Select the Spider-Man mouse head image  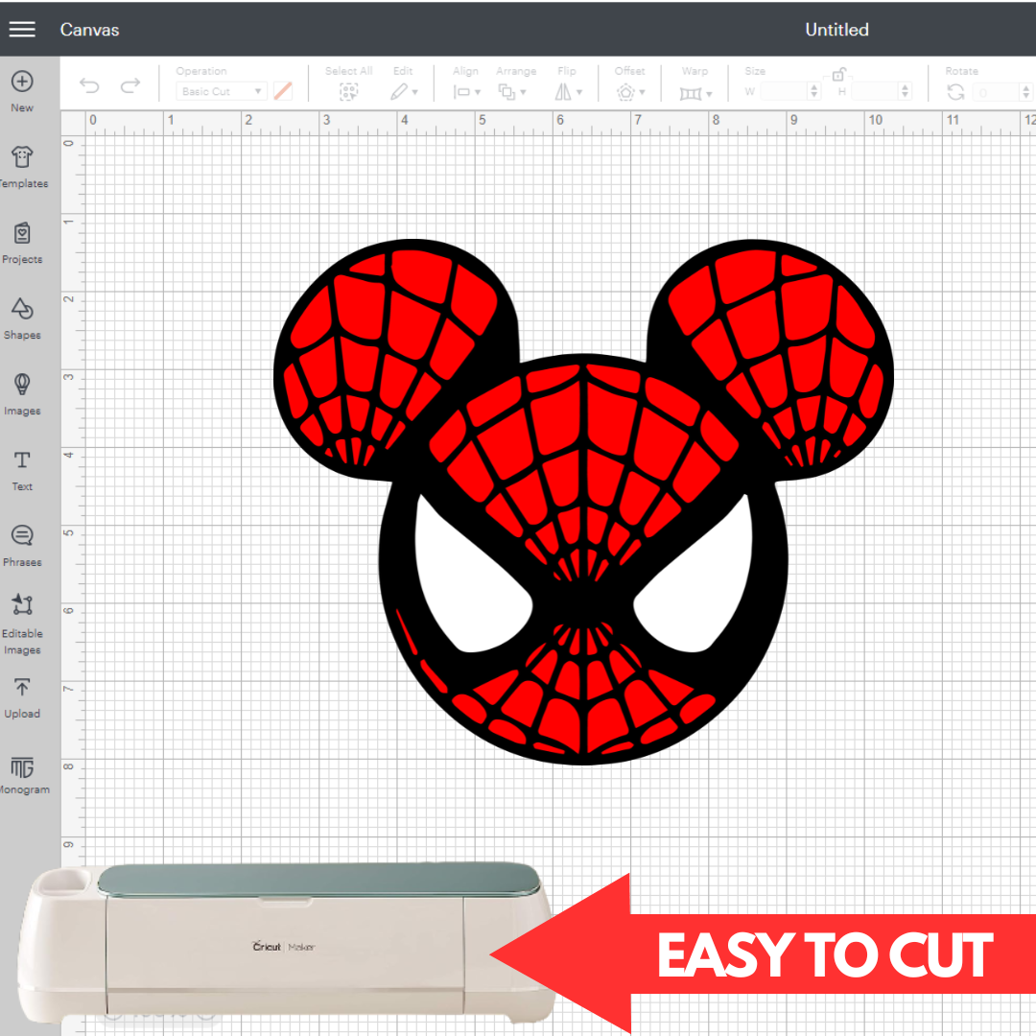coord(583,502)
